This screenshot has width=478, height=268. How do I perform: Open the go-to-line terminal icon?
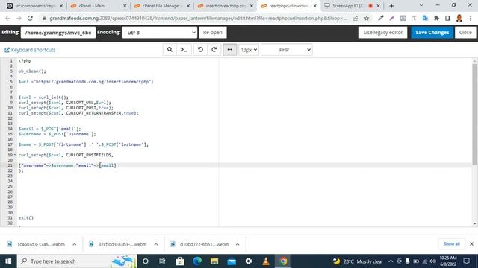click(x=184, y=50)
